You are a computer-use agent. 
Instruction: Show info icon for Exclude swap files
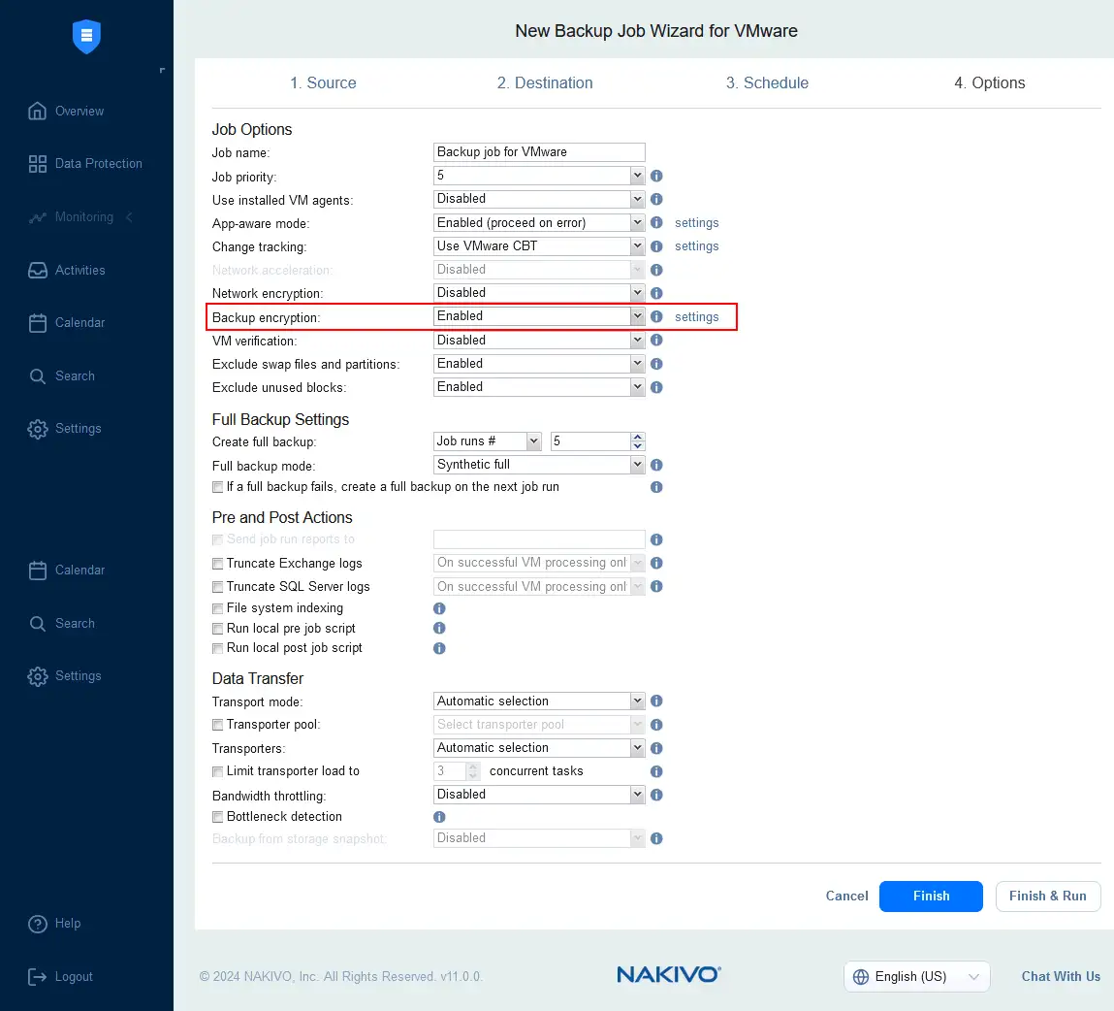656,364
